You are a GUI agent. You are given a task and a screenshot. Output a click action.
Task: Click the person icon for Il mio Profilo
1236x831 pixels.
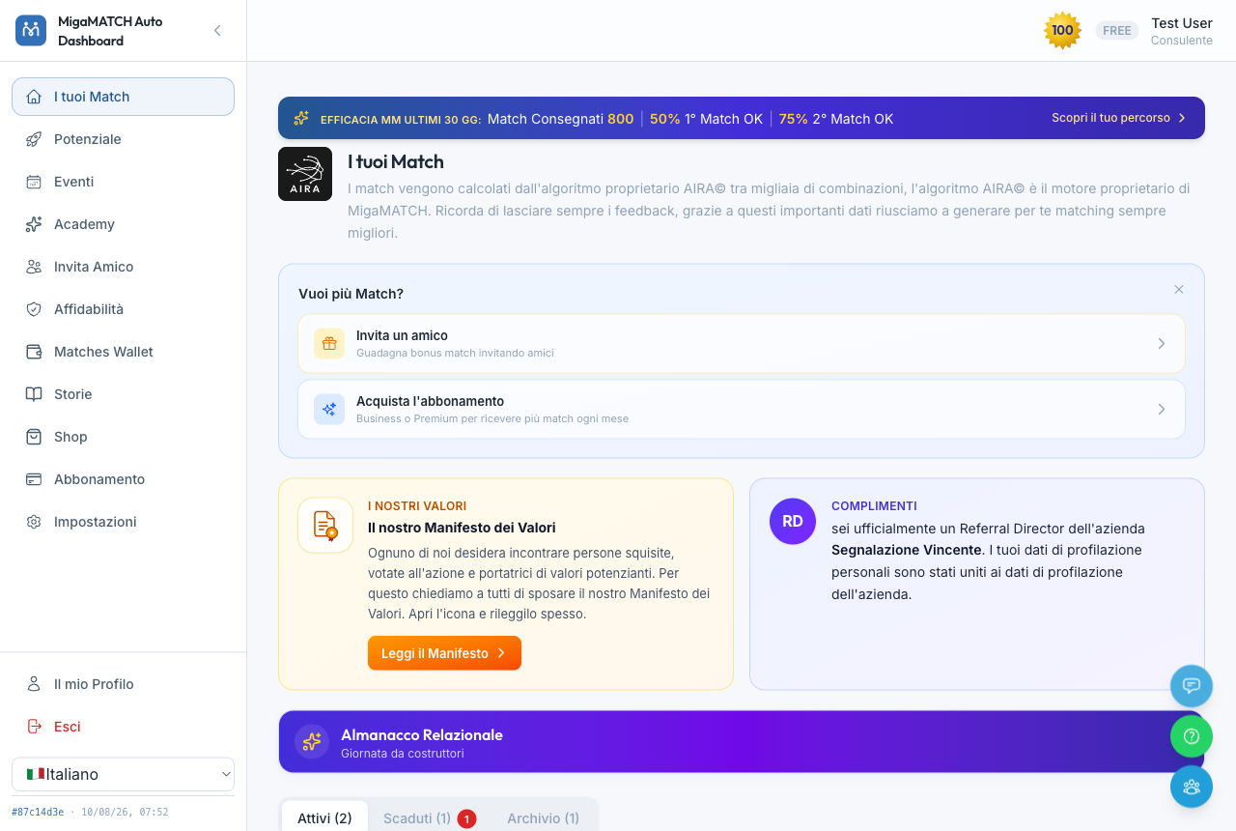34,684
